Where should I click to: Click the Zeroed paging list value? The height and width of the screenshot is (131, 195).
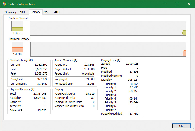click(x=132, y=64)
